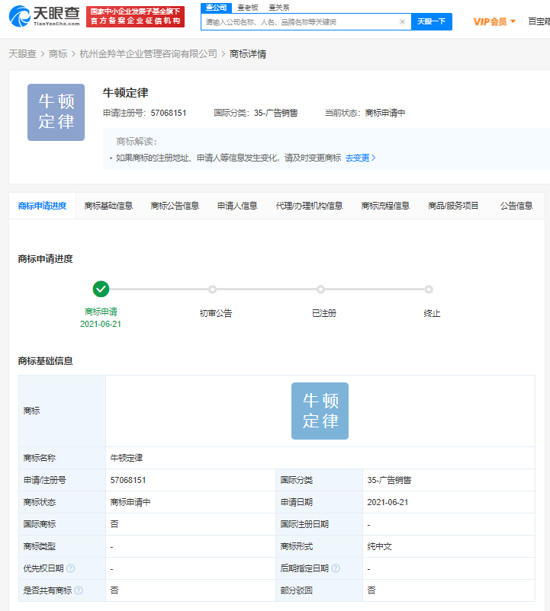The width and height of the screenshot is (550, 611).
Task: Switch to 商标基础信息 tab
Action: [x=108, y=206]
